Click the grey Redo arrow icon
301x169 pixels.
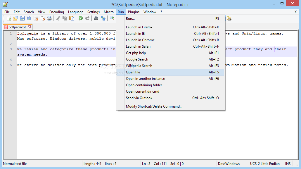coord(87,18)
